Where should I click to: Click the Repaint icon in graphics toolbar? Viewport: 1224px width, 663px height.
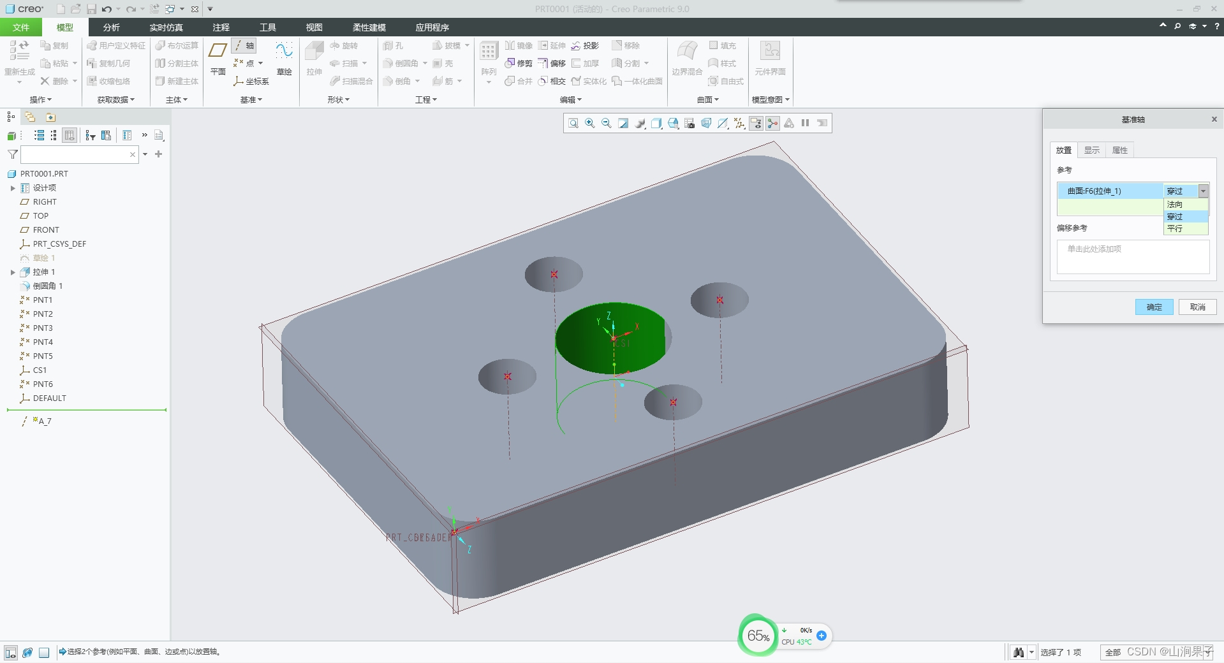623,123
